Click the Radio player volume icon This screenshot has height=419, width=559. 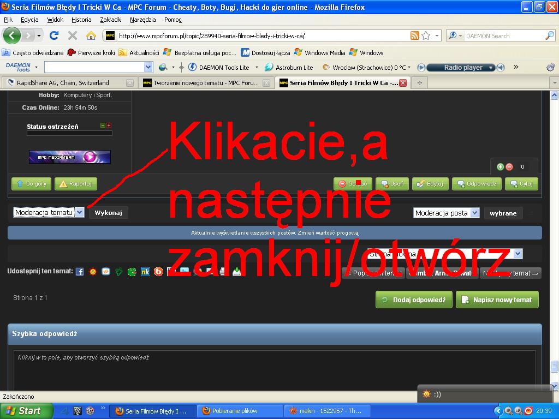(x=501, y=67)
